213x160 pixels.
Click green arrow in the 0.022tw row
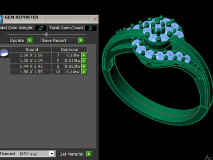[84, 66]
